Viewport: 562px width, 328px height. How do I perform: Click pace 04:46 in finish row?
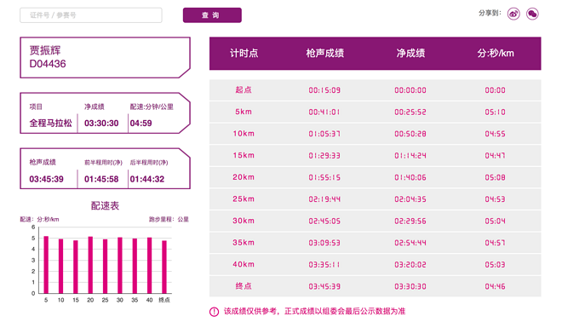click(496, 286)
